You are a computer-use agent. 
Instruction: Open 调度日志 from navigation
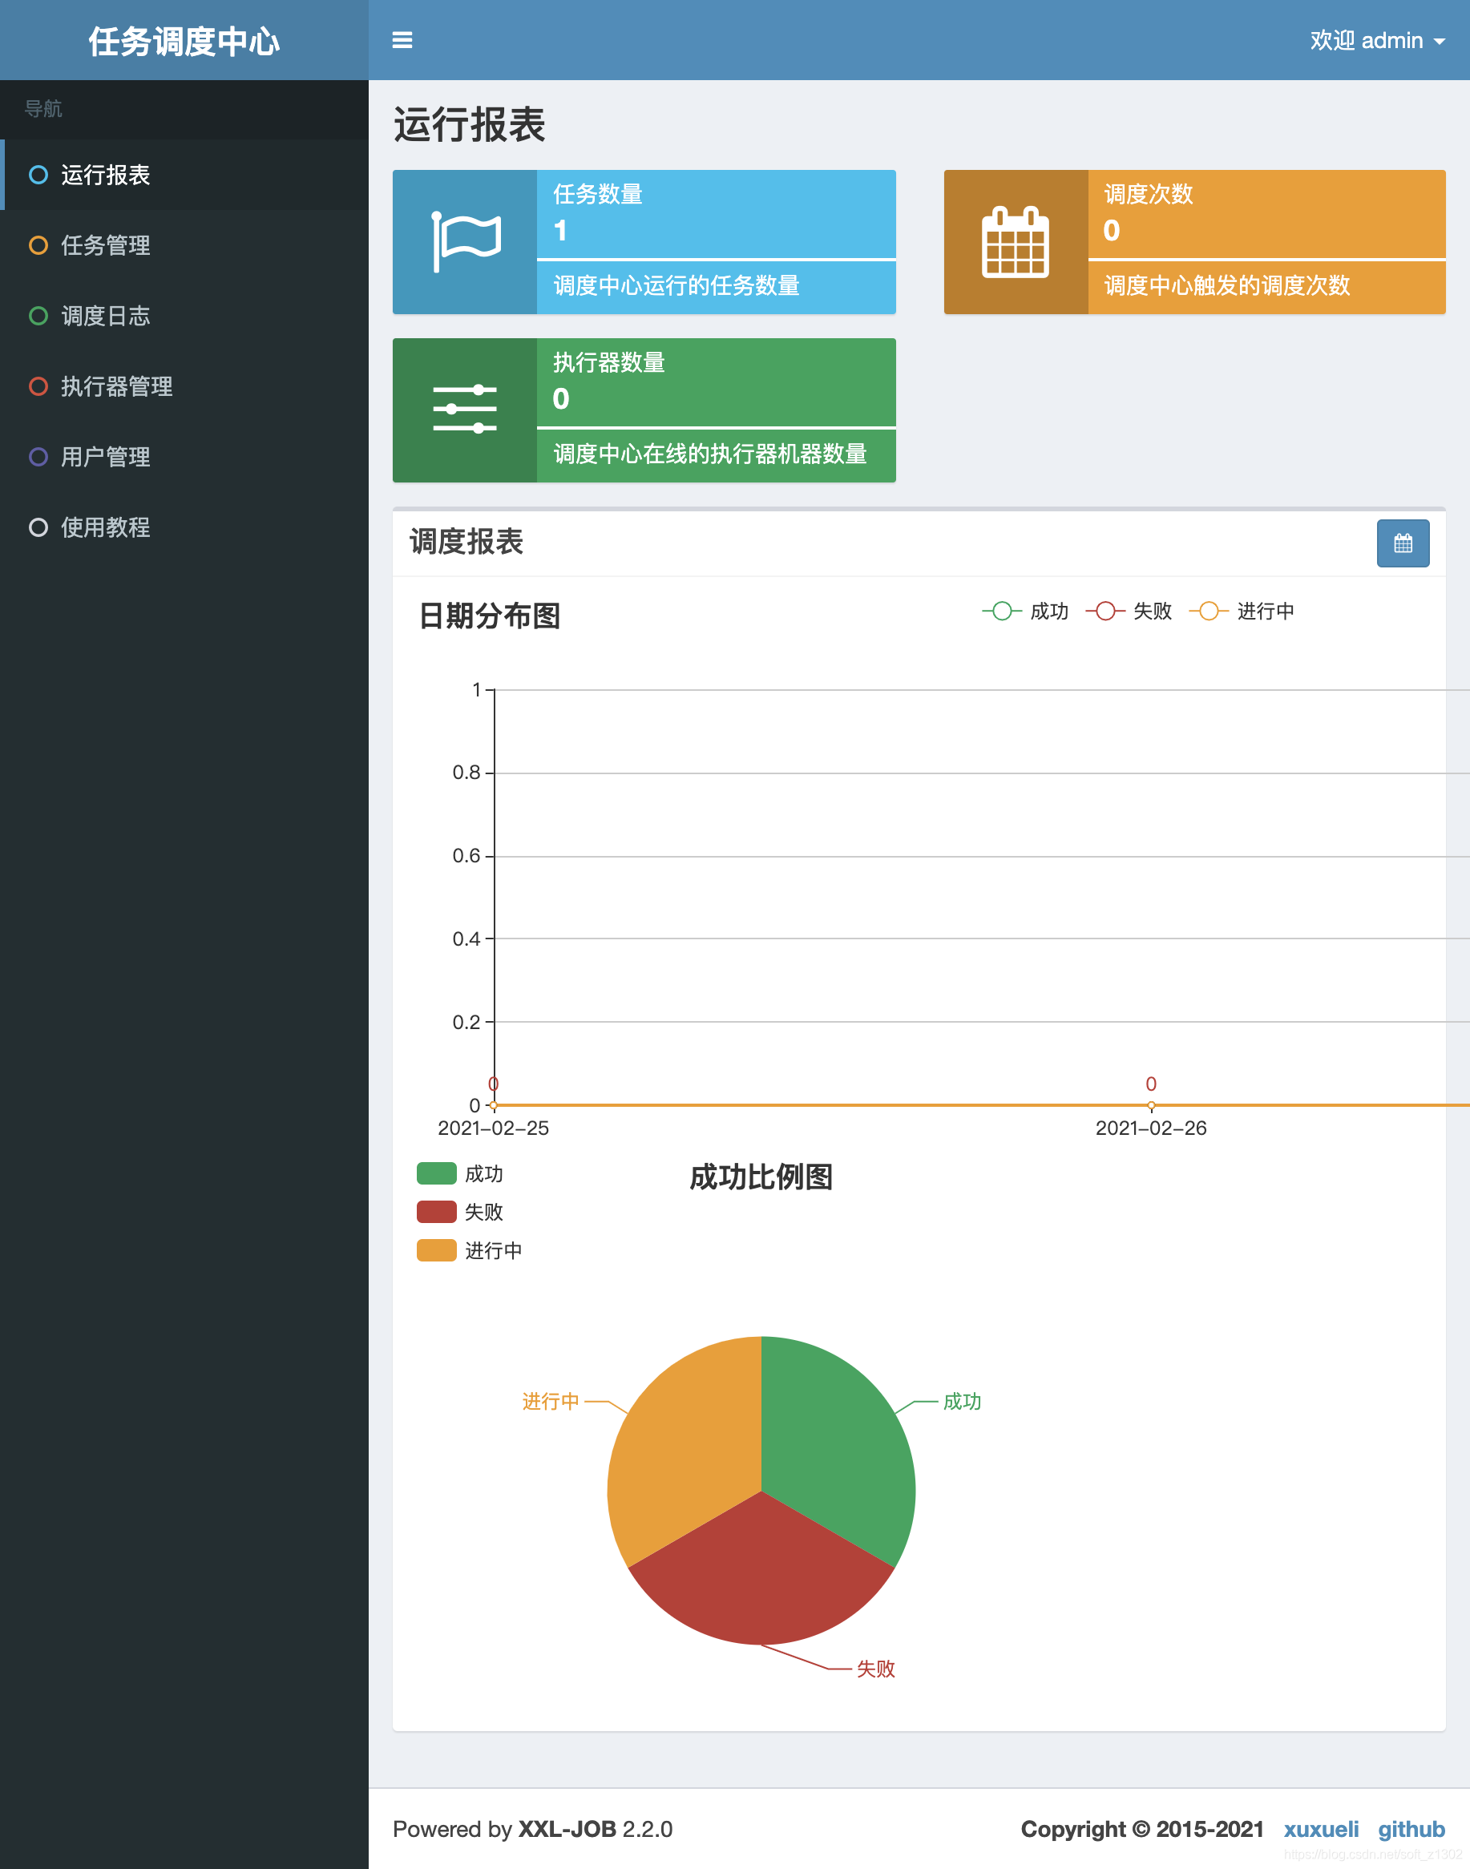pos(184,316)
